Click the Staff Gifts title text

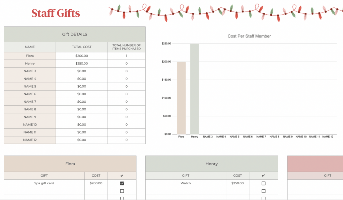(56, 13)
